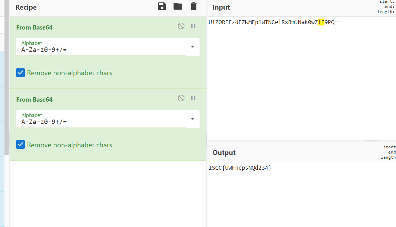Click the recipe/input vertical splitter handle
Screen dimensions: 396x227
206,141
